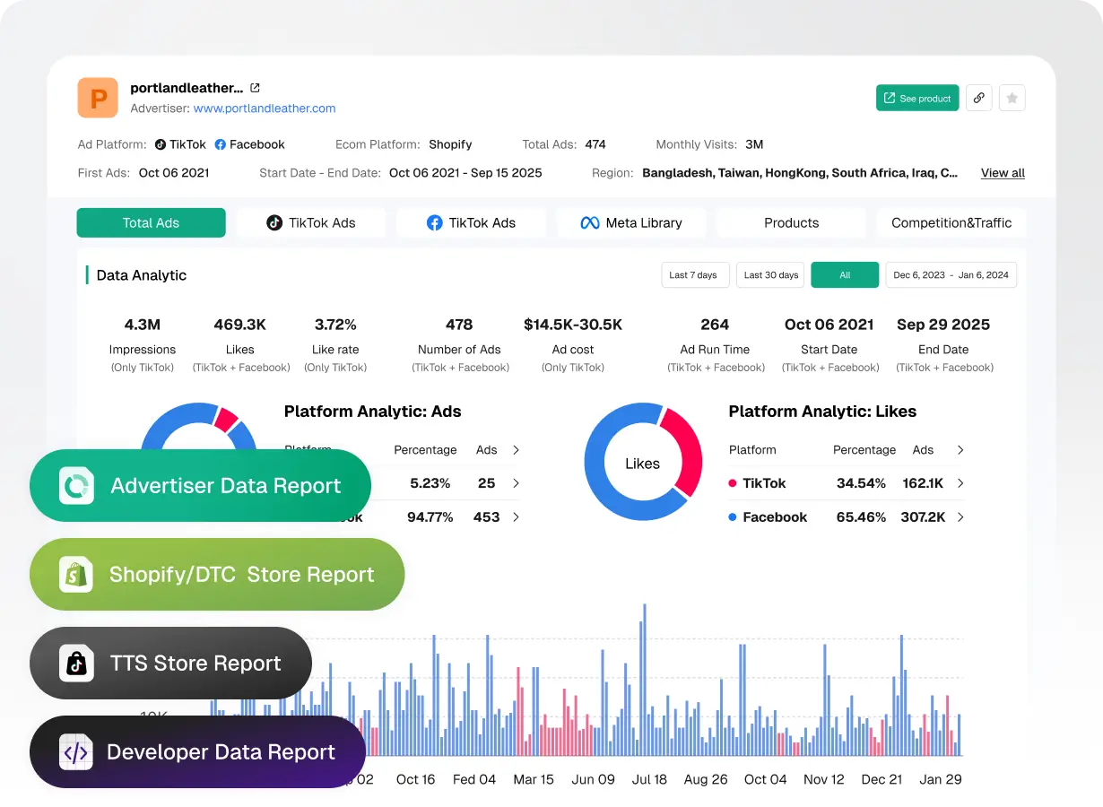Image resolution: width=1103 pixels, height=807 pixels.
Task: Enable the All time range filter
Action: coord(844,275)
